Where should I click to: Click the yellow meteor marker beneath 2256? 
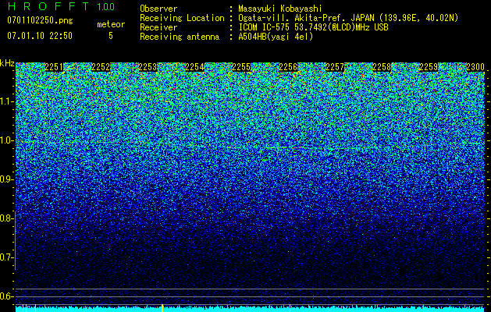pyautogui.click(x=290, y=308)
